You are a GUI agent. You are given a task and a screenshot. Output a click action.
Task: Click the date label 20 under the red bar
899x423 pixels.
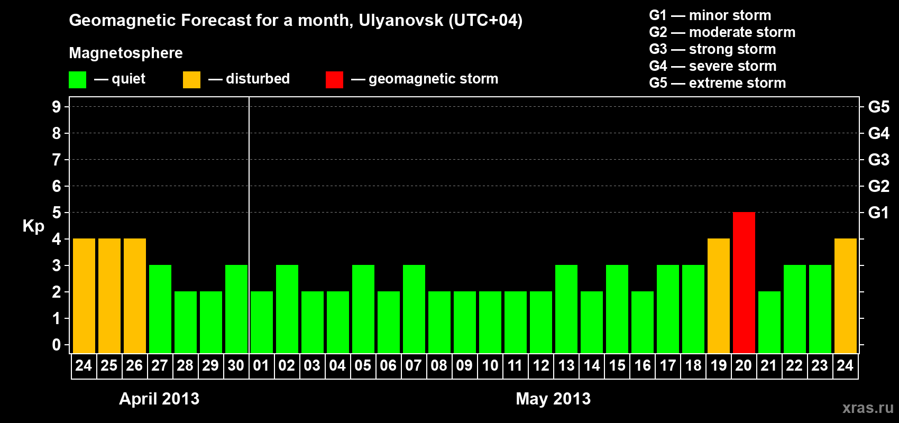pos(744,366)
